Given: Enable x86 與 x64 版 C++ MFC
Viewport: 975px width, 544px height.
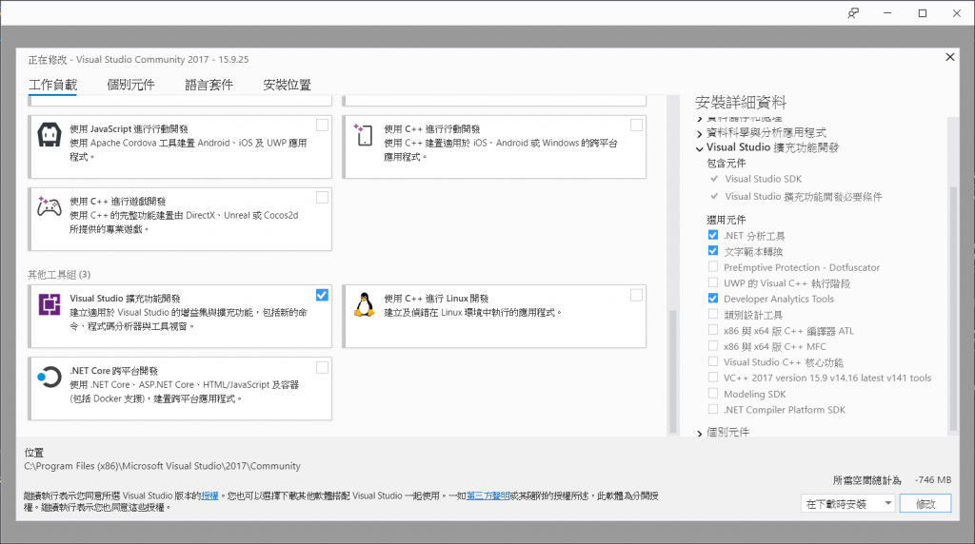Looking at the screenshot, I should click(x=712, y=346).
